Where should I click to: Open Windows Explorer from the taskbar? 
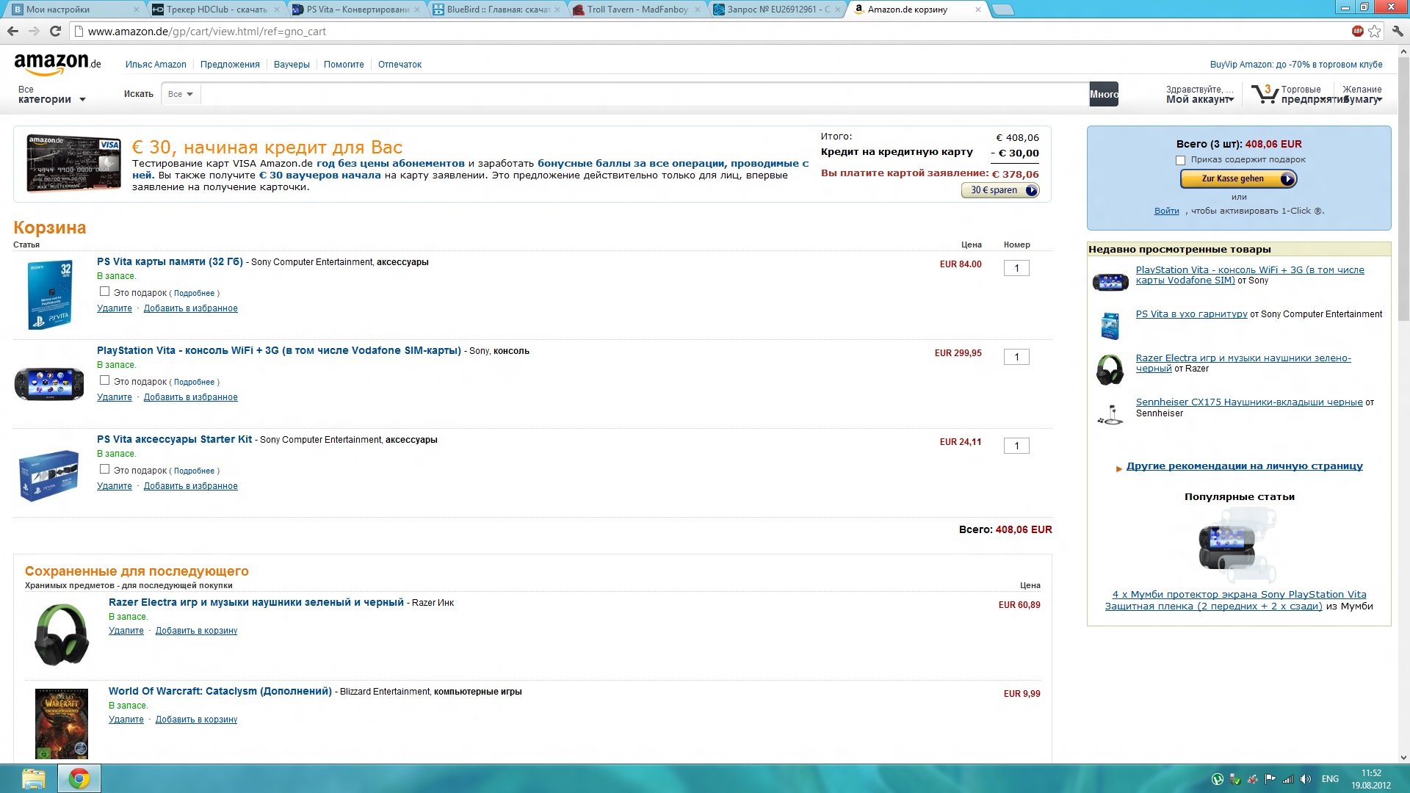point(33,778)
